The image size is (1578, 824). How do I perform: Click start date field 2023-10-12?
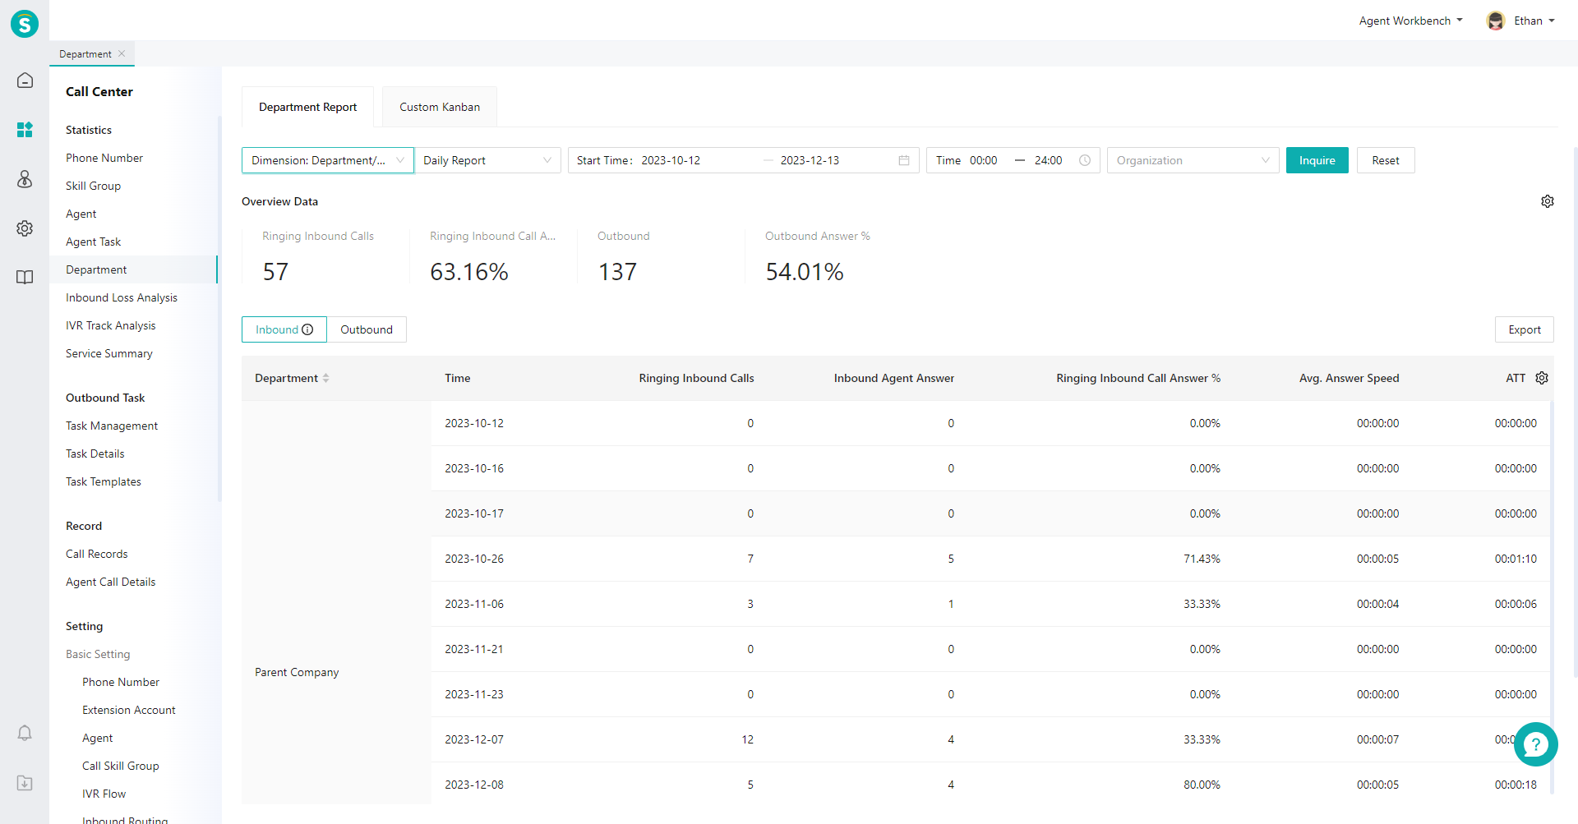pyautogui.click(x=671, y=160)
